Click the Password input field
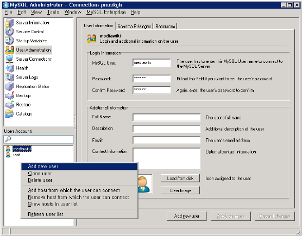 [152, 79]
